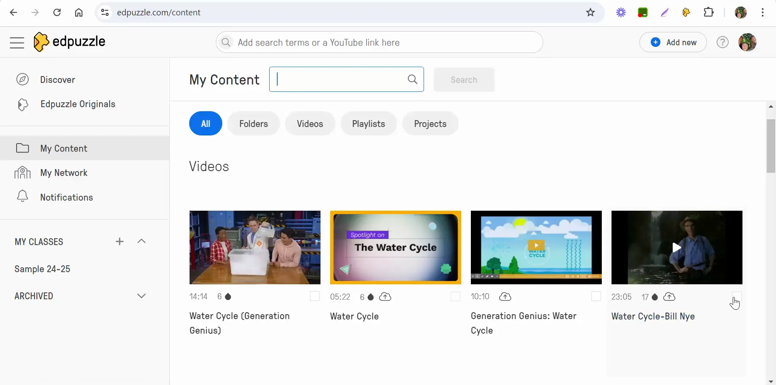This screenshot has height=385, width=776.
Task: Expand the ARCHIVED classes section
Action: click(141, 296)
